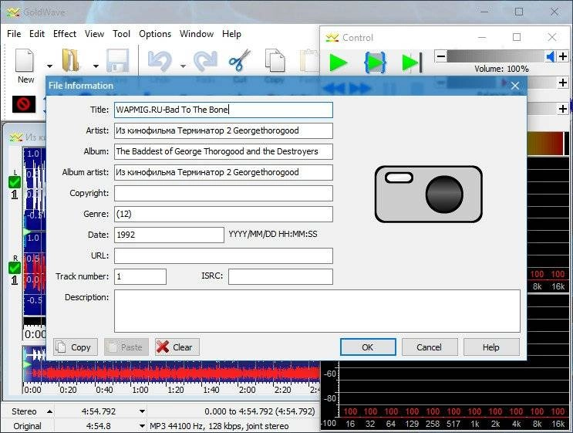Decrease volume with the minus button

pos(440,56)
